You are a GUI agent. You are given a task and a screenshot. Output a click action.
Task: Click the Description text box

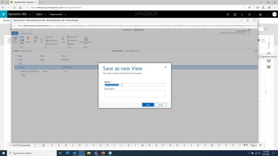click(x=135, y=94)
